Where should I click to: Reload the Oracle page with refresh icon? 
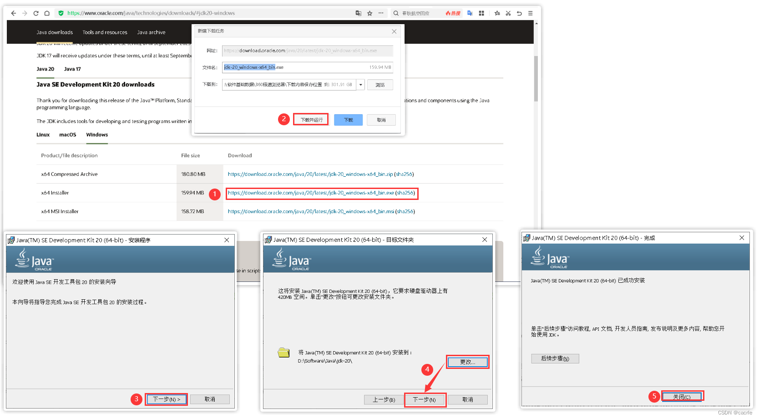(x=36, y=13)
